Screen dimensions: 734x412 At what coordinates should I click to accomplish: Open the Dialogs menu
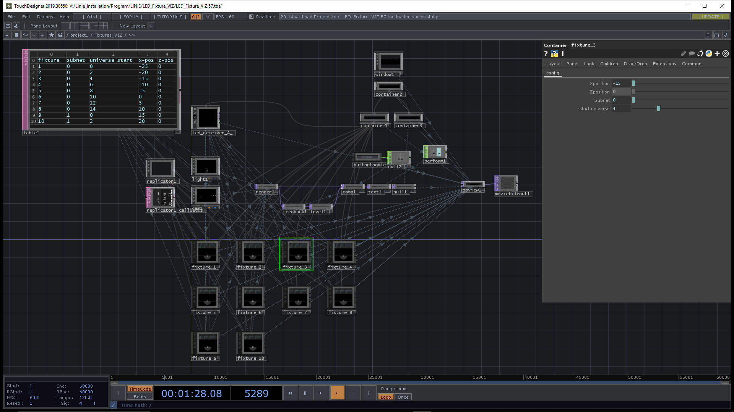(x=45, y=17)
